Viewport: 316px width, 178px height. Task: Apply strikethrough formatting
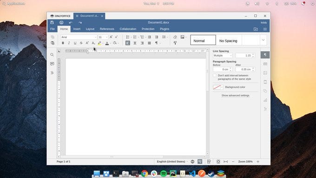(x=81, y=43)
